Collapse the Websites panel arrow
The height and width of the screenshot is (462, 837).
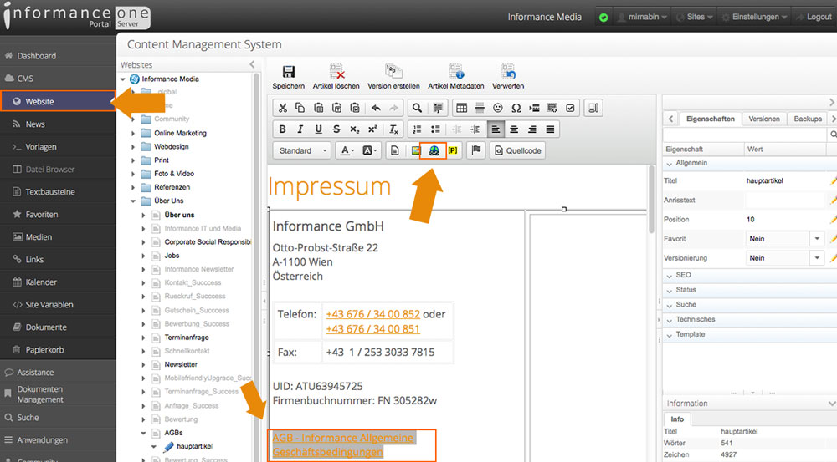(x=252, y=64)
